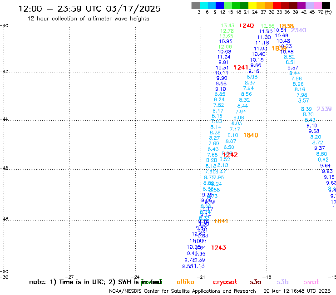This screenshot has height=295, width=336.
Task: Click the orange 1840 time label
Action: (x=251, y=135)
